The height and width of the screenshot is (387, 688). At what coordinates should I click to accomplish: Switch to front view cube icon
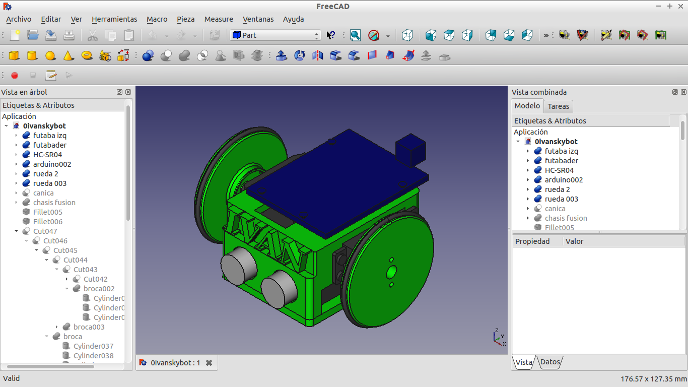[431, 35]
